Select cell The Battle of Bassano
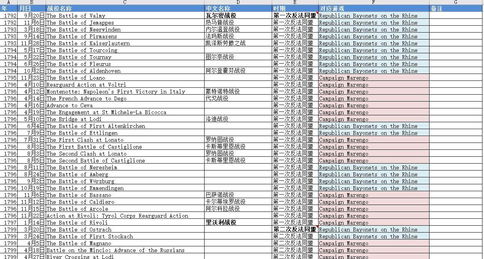Viewport: 484px width, 259px height. pos(125,195)
